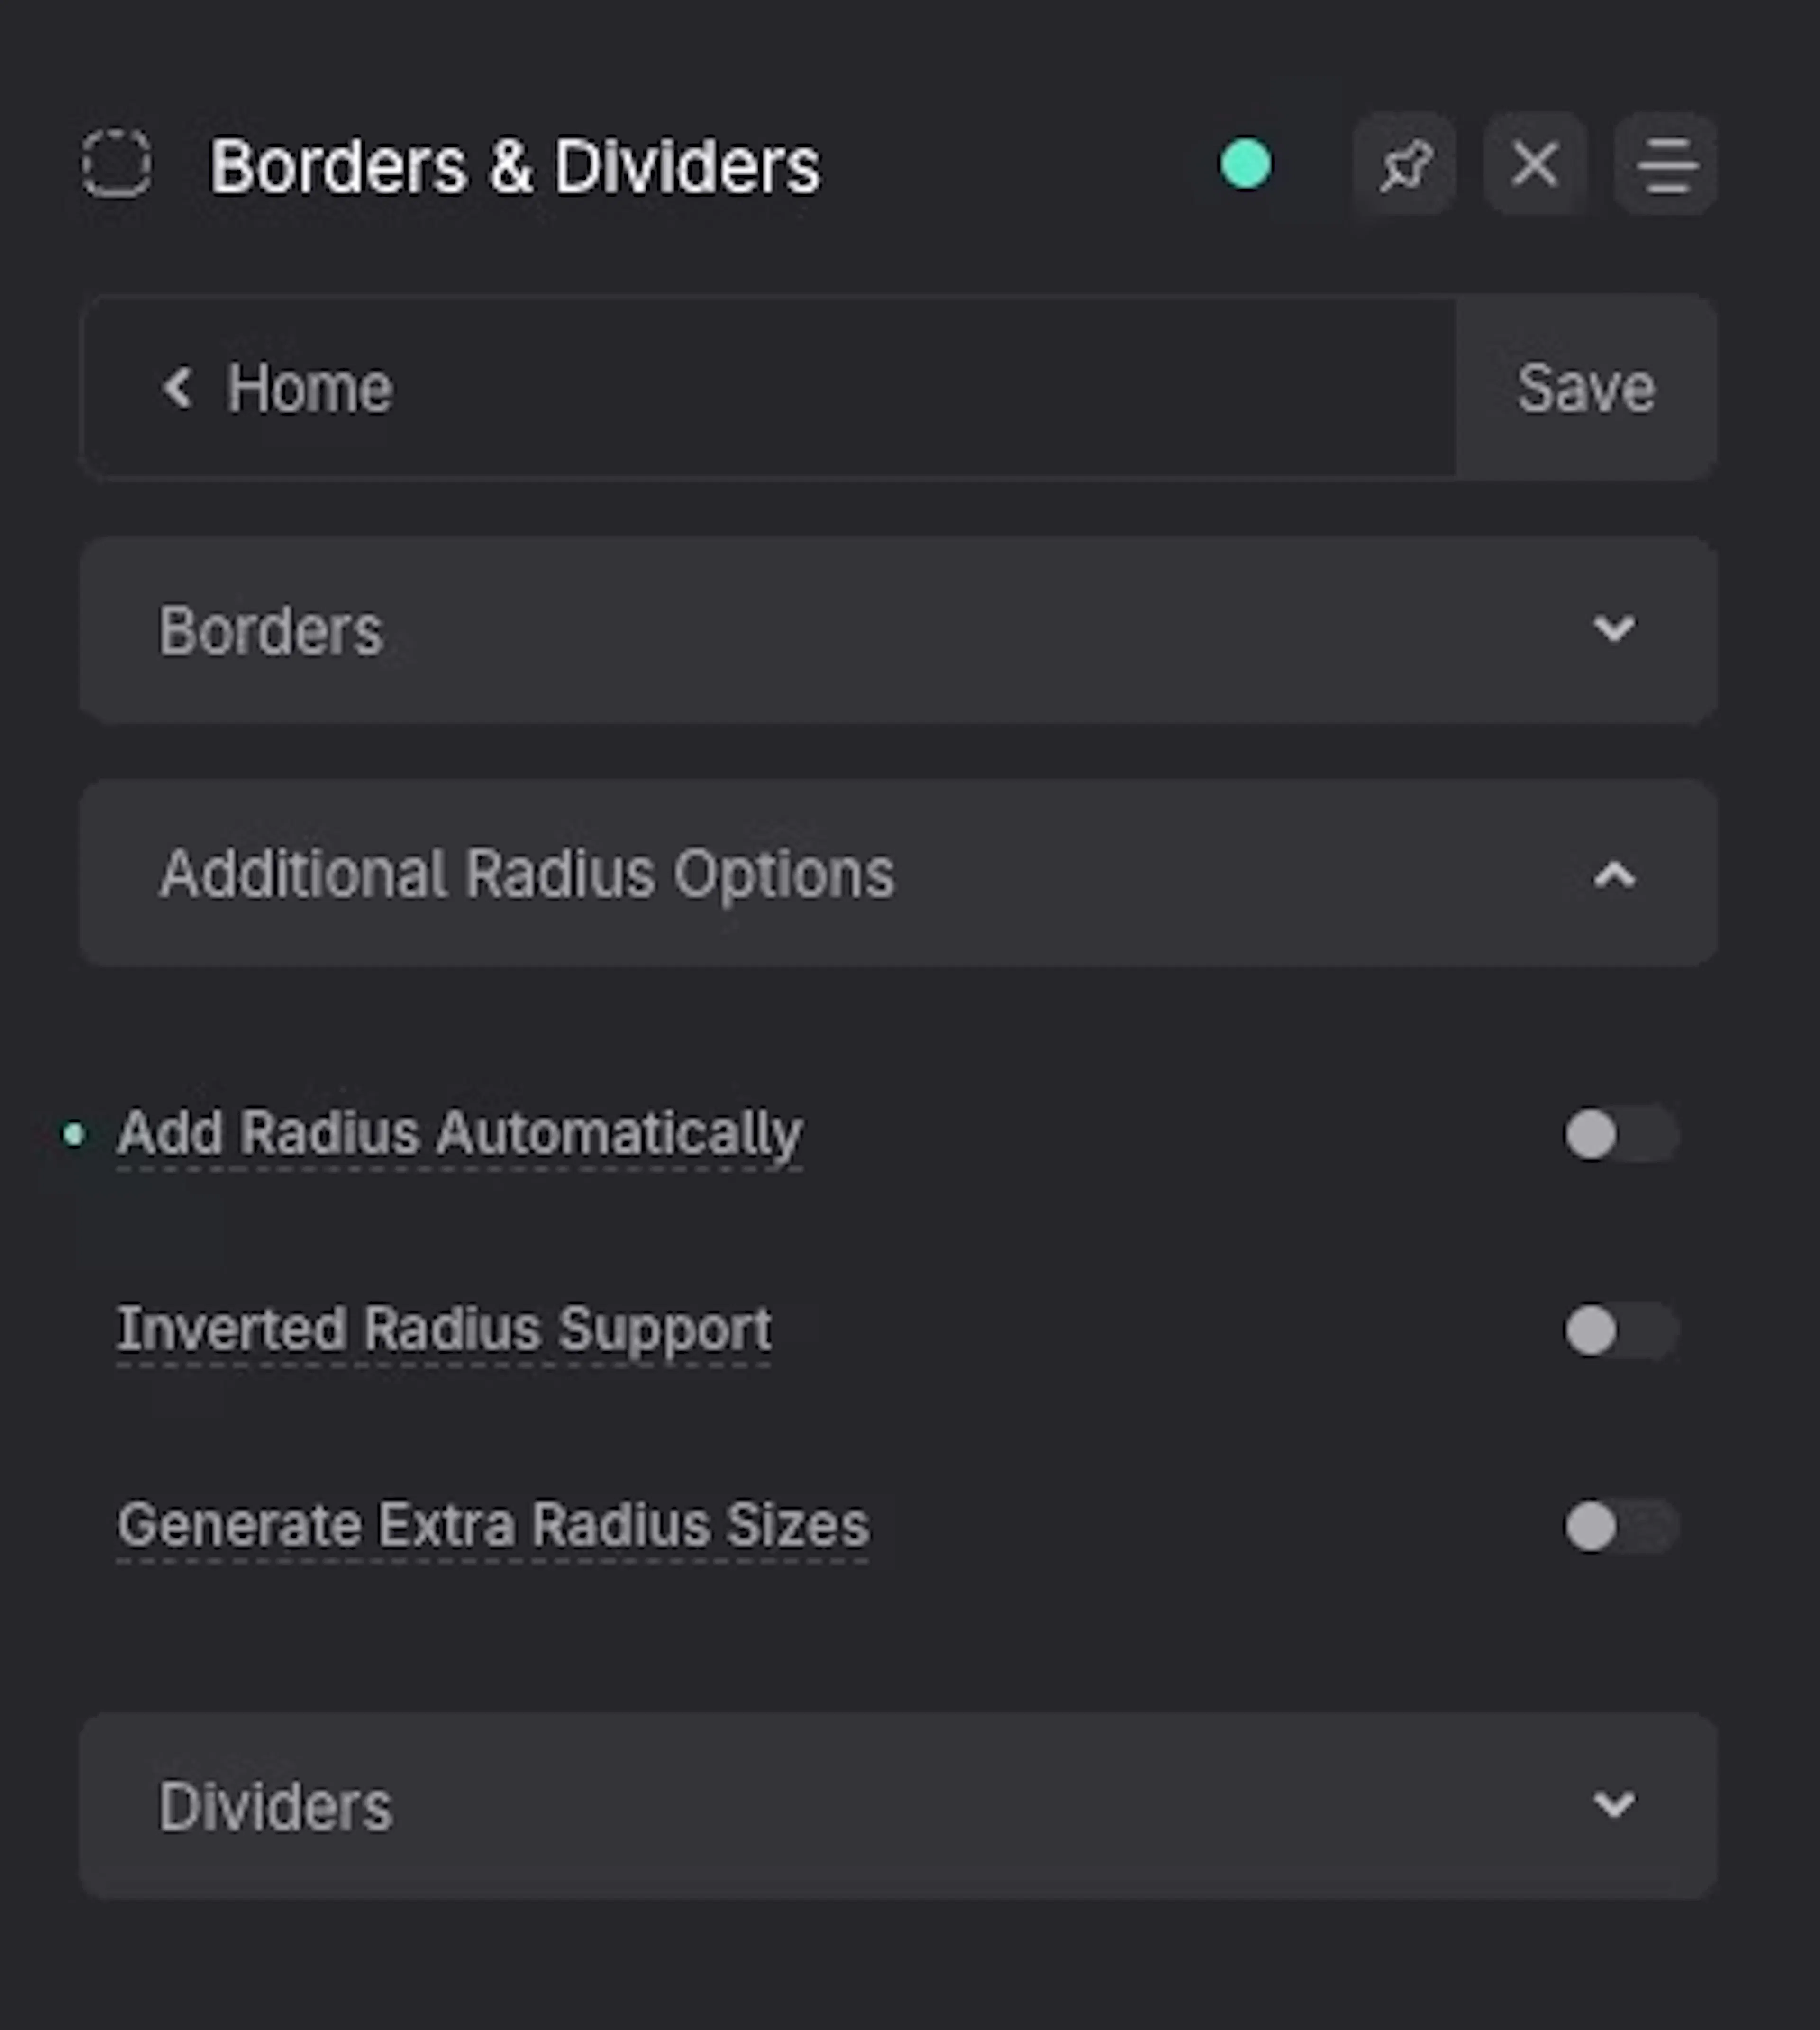Click the green status dot in header
Image resolution: width=1820 pixels, height=2030 pixels.
pyautogui.click(x=1246, y=164)
